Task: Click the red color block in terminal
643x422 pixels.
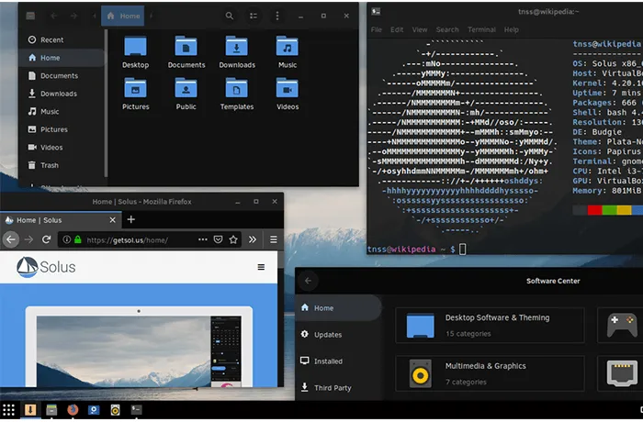Action: pyautogui.click(x=594, y=210)
